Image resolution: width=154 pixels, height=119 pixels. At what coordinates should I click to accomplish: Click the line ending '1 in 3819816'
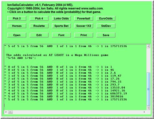tap(64, 96)
